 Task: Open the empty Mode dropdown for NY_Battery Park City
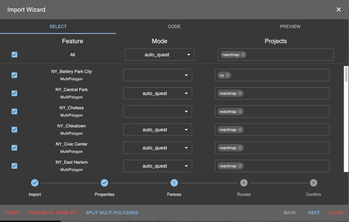click(x=157, y=75)
